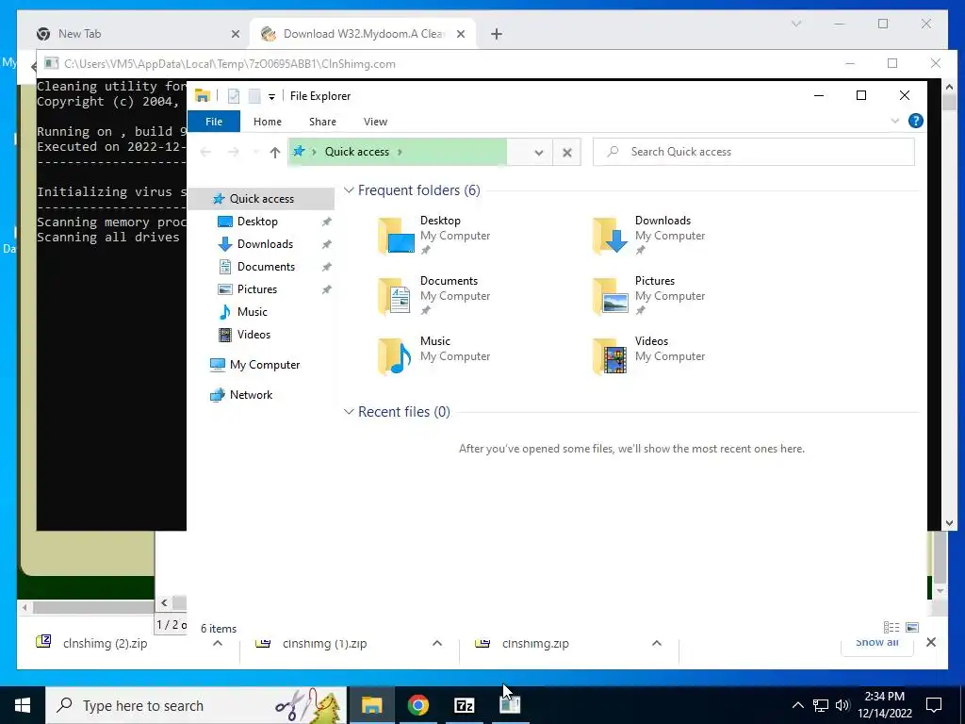Open options arrow for clnshimg (1).zip download
The image size is (965, 724).
coord(437,643)
